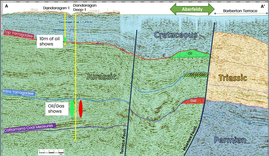The image size is (269, 156).
Task: Click the Barberton Terrace label
Action: (x=240, y=11)
